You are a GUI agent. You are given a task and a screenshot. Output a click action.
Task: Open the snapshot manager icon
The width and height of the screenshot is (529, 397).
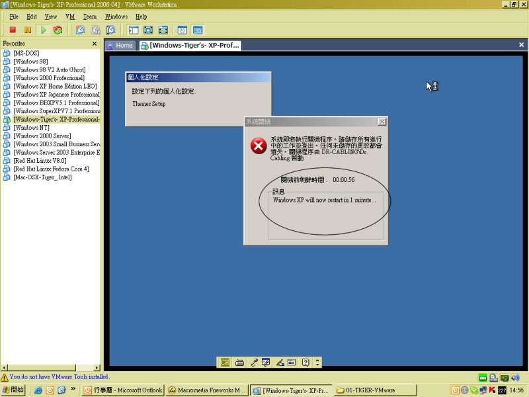pos(110,30)
